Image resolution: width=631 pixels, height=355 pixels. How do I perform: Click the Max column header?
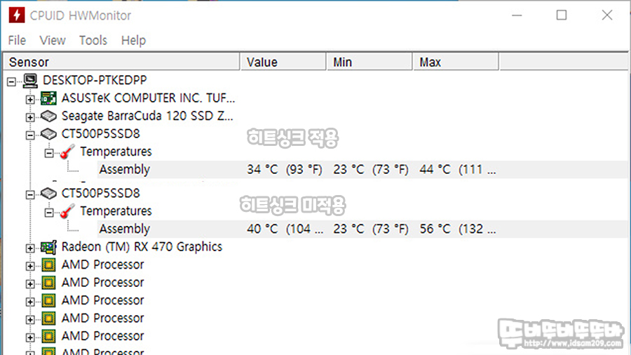[456, 62]
